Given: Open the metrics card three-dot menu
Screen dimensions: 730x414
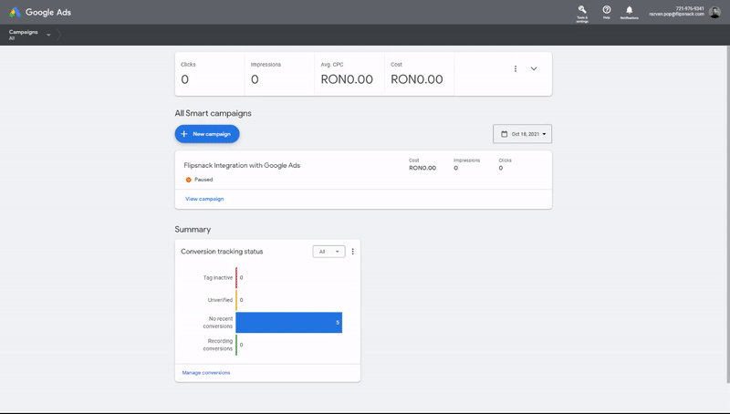Looking at the screenshot, I should 516,68.
